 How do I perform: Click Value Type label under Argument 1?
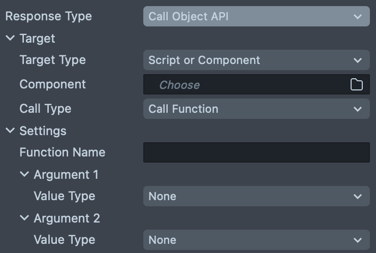click(x=64, y=196)
